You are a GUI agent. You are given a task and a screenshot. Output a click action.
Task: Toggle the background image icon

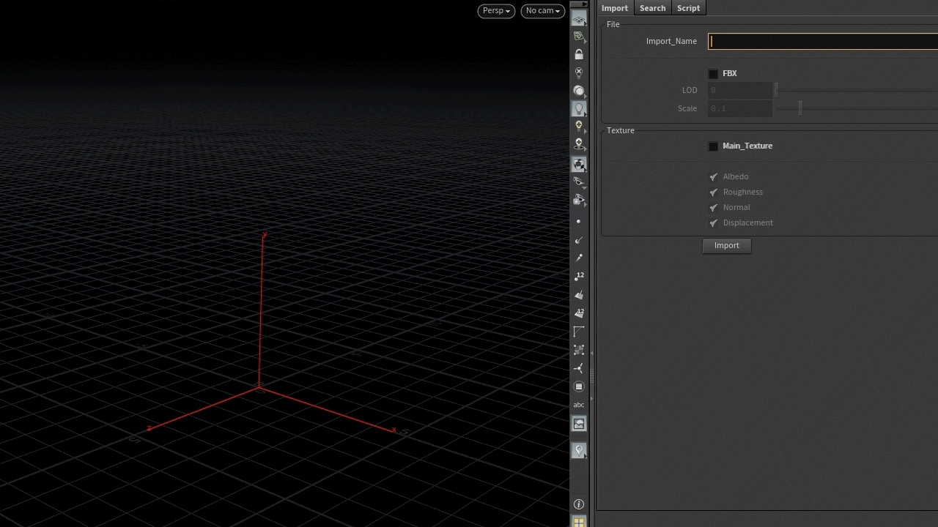tap(579, 424)
